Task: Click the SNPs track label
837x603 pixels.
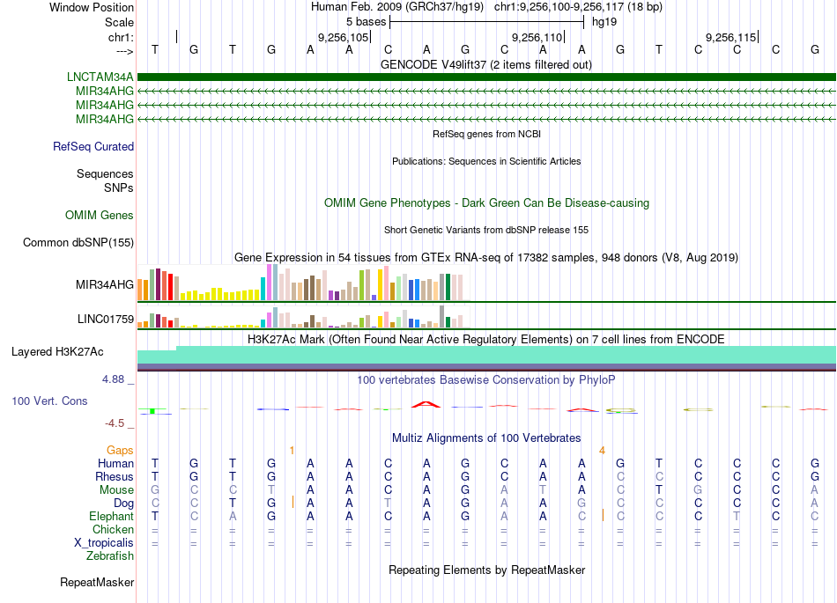Action: tap(119, 188)
